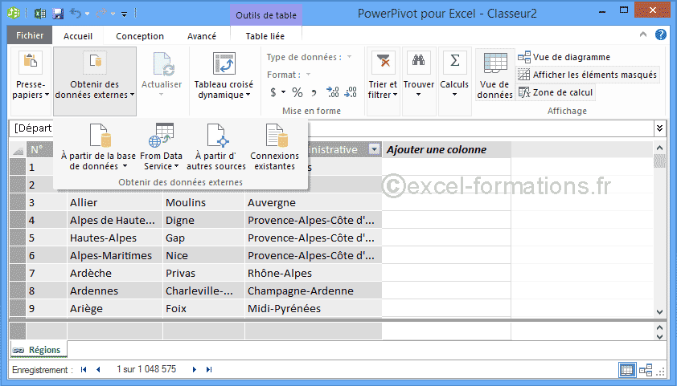Click Ajouter une colonne header

point(446,149)
